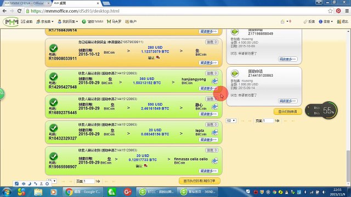This screenshot has width=351, height=197.
Task: Click message counter on order R10432329327
Action: coord(212,125)
